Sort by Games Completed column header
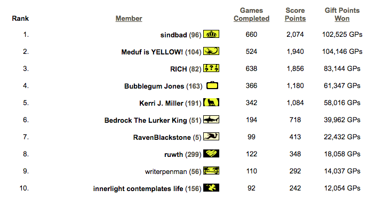Viewport: 383px width, 198px height. (x=251, y=14)
